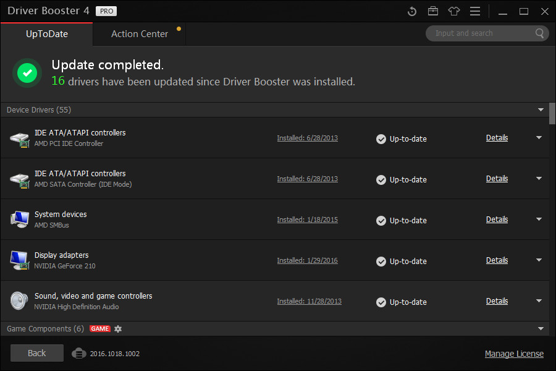Click the NVIDIA GeForce 210 display adapter icon
Screen dimensions: 556x371
(19, 260)
